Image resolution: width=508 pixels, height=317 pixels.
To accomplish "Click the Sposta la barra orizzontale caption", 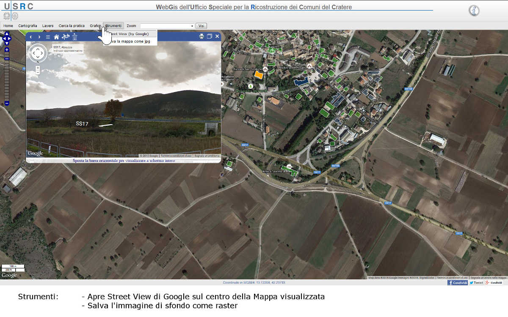I will [x=124, y=161].
